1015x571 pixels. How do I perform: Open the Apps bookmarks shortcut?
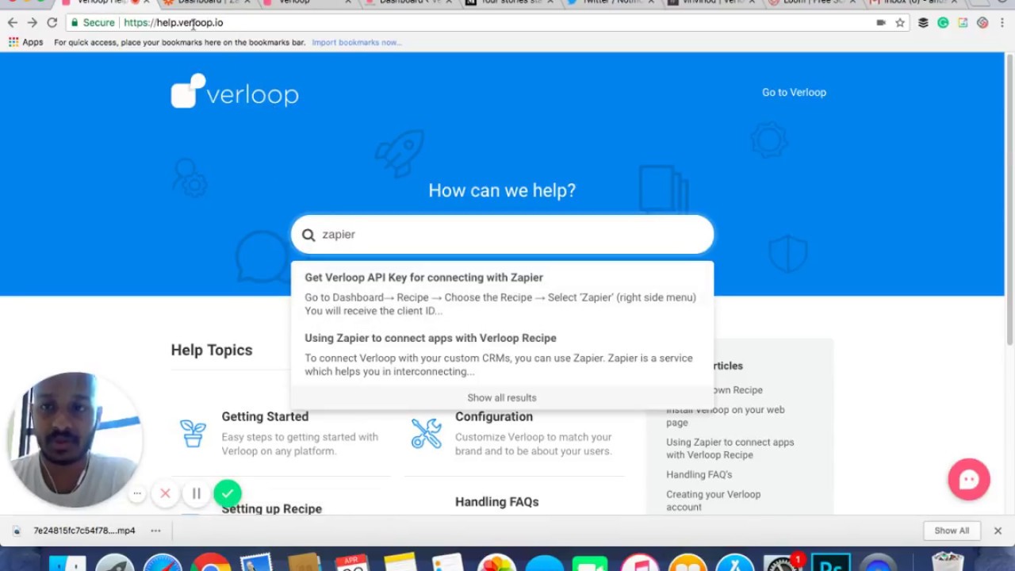[25, 42]
